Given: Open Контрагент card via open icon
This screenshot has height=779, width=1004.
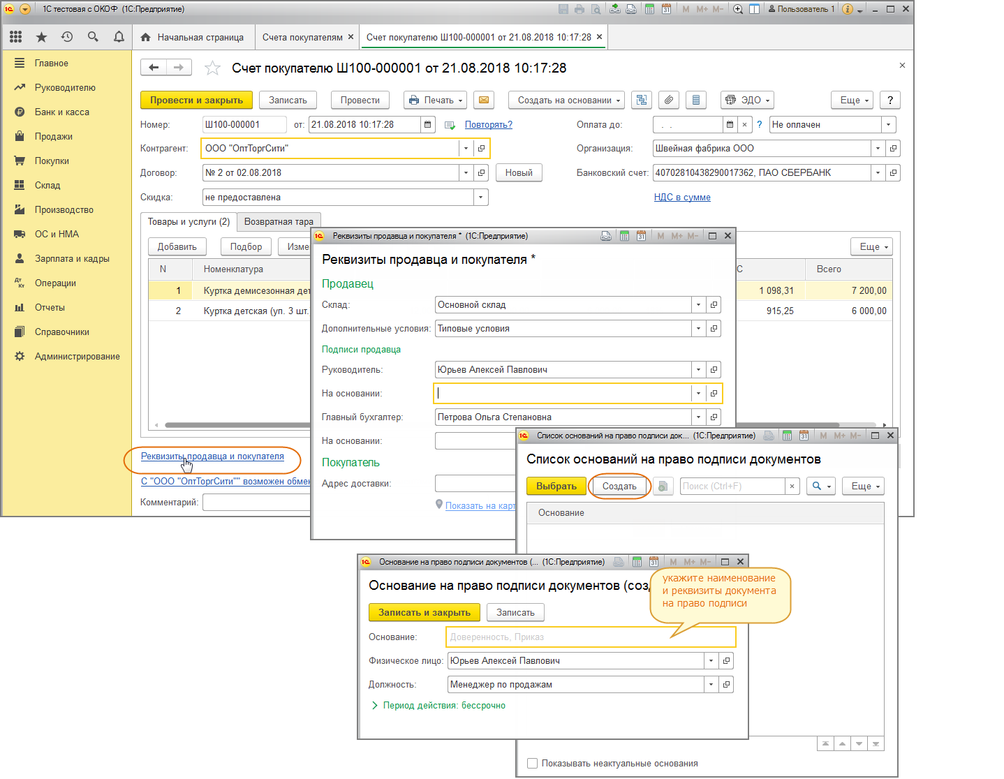Looking at the screenshot, I should pyautogui.click(x=481, y=148).
